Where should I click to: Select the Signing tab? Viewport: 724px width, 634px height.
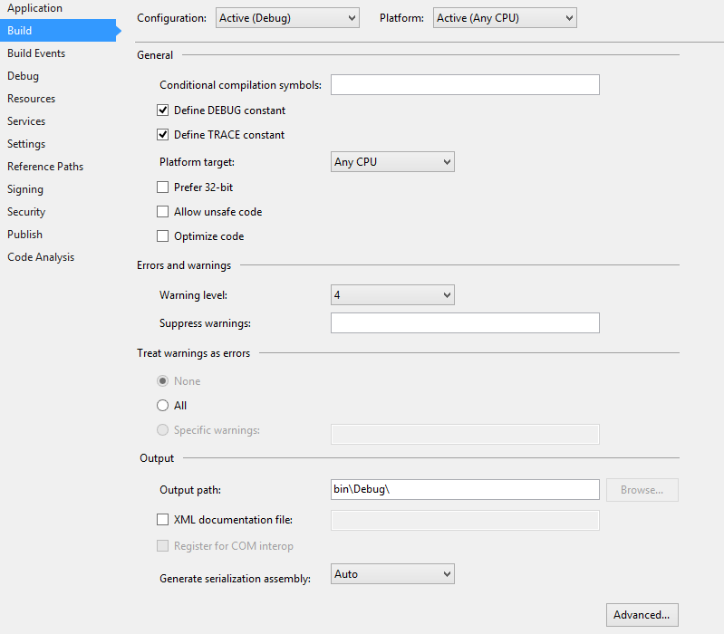(25, 189)
